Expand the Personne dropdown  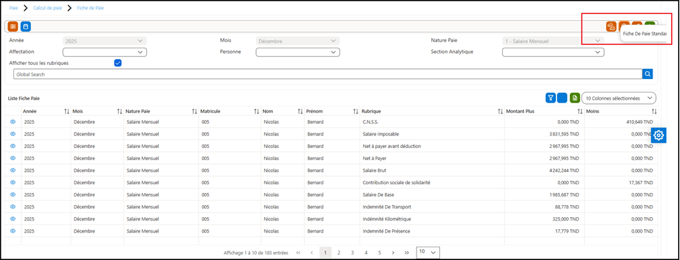(298, 52)
